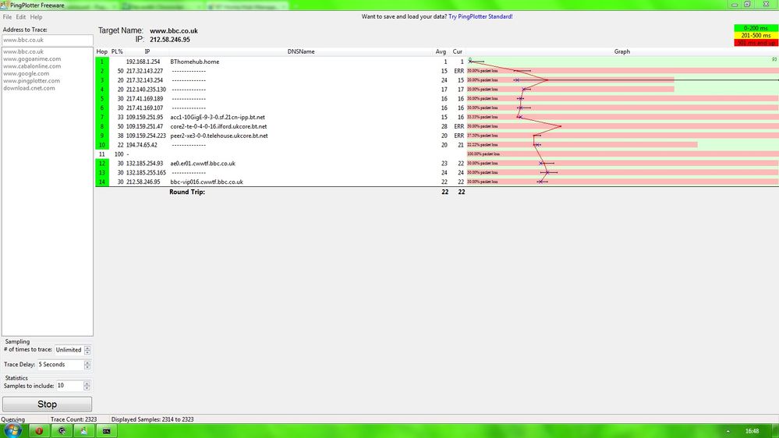Viewport: 779px width, 438px height.
Task: Click the circular arrow taskbar icon
Action: (x=62, y=431)
